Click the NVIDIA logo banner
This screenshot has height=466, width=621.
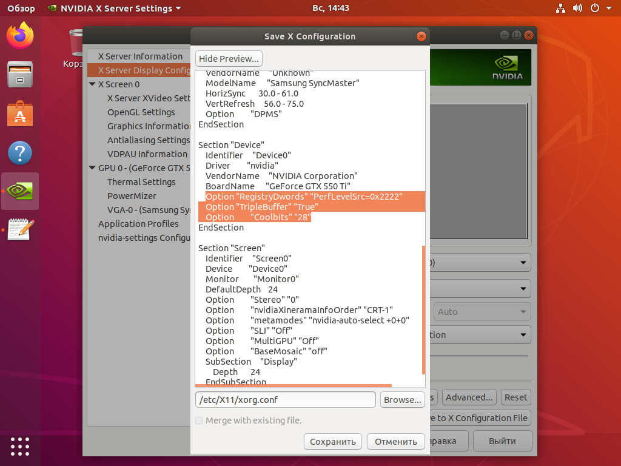480,67
